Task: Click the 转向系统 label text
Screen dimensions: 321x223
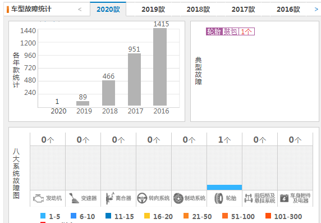Action: (159, 198)
